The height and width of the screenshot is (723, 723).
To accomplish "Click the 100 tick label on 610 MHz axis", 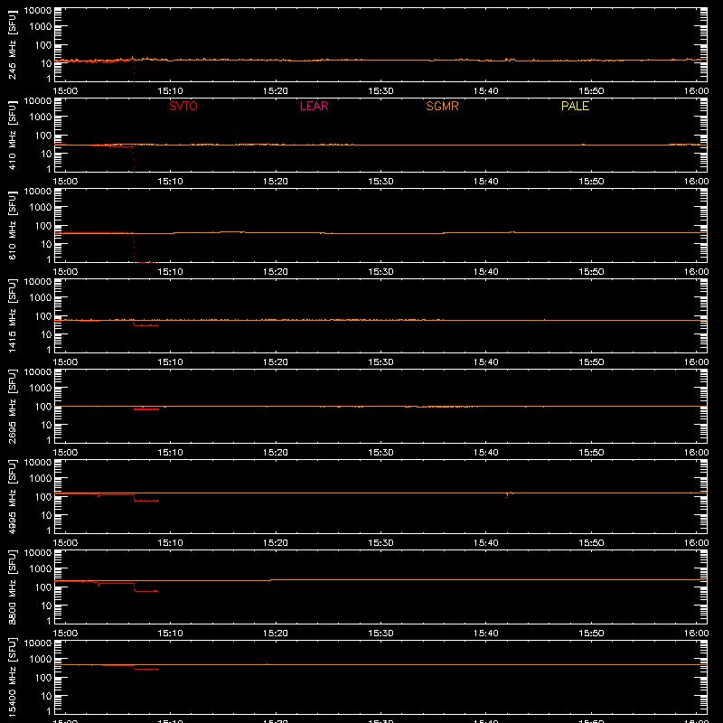I will [x=43, y=225].
